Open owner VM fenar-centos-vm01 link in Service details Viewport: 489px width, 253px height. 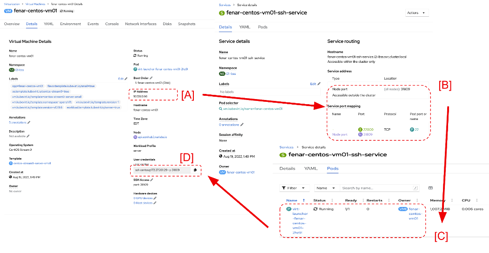[240, 172]
